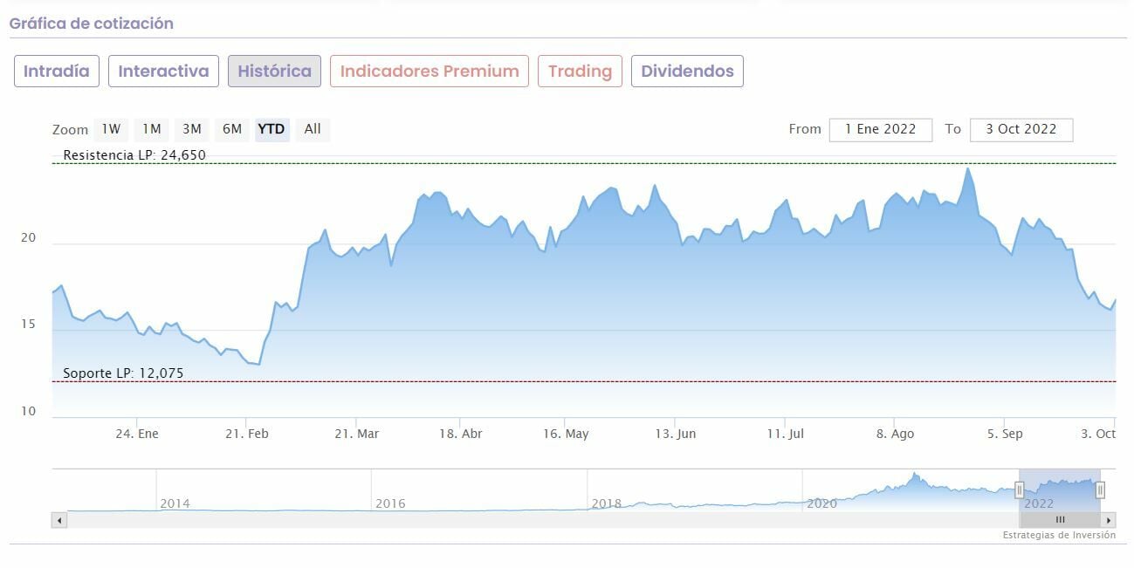Zoom the chart to 1M
Image resolution: width=1134 pixels, height=568 pixels.
coord(152,129)
